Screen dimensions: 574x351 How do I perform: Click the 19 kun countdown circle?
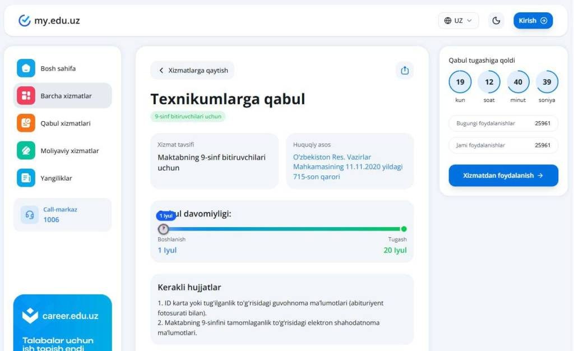pyautogui.click(x=460, y=82)
